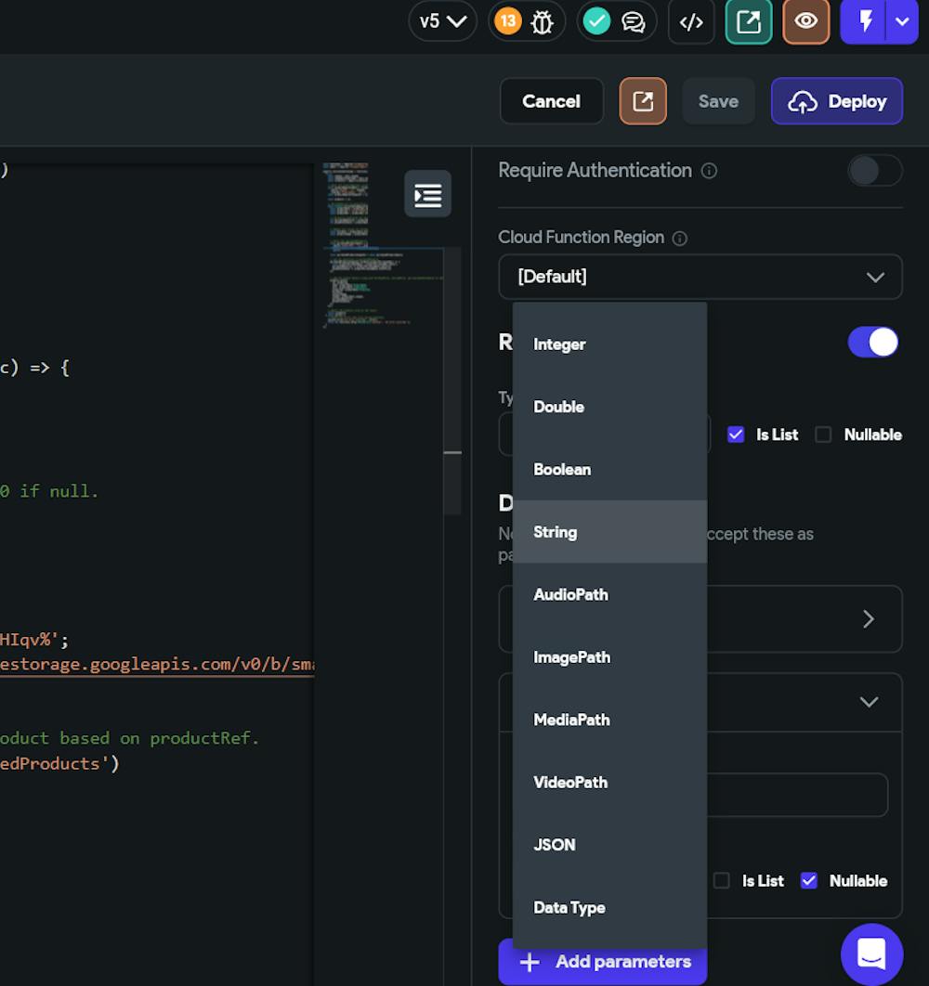Open the comments chat icon
The width and height of the screenshot is (929, 986).
633,22
